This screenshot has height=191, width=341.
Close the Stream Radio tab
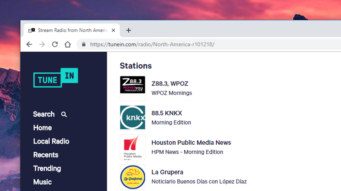click(x=113, y=30)
